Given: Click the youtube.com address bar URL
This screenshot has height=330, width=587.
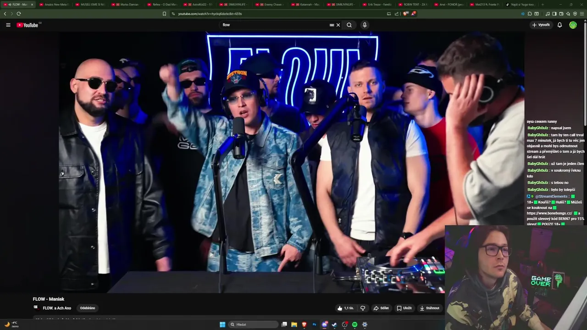Looking at the screenshot, I should pos(210,14).
